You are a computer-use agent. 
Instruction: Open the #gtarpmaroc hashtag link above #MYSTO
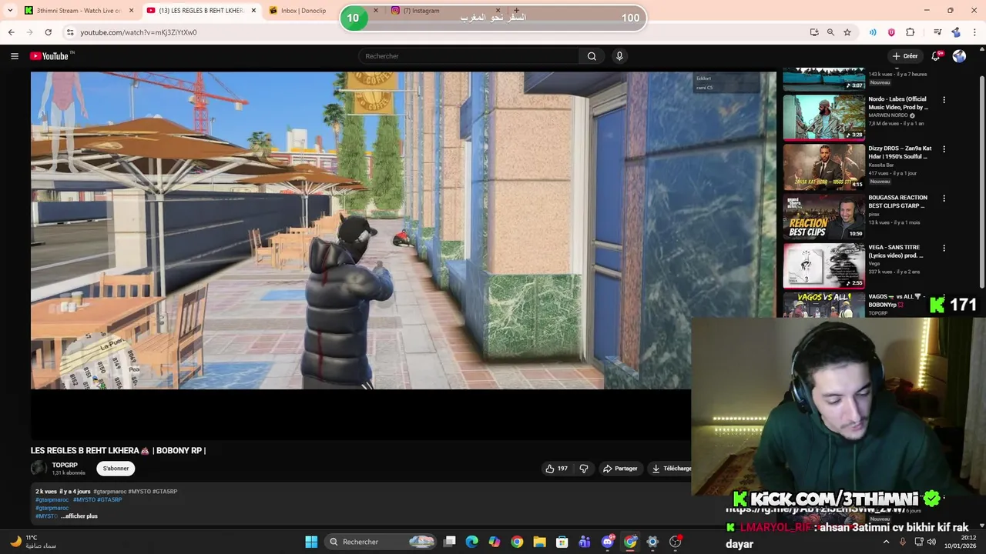pyautogui.click(x=52, y=508)
